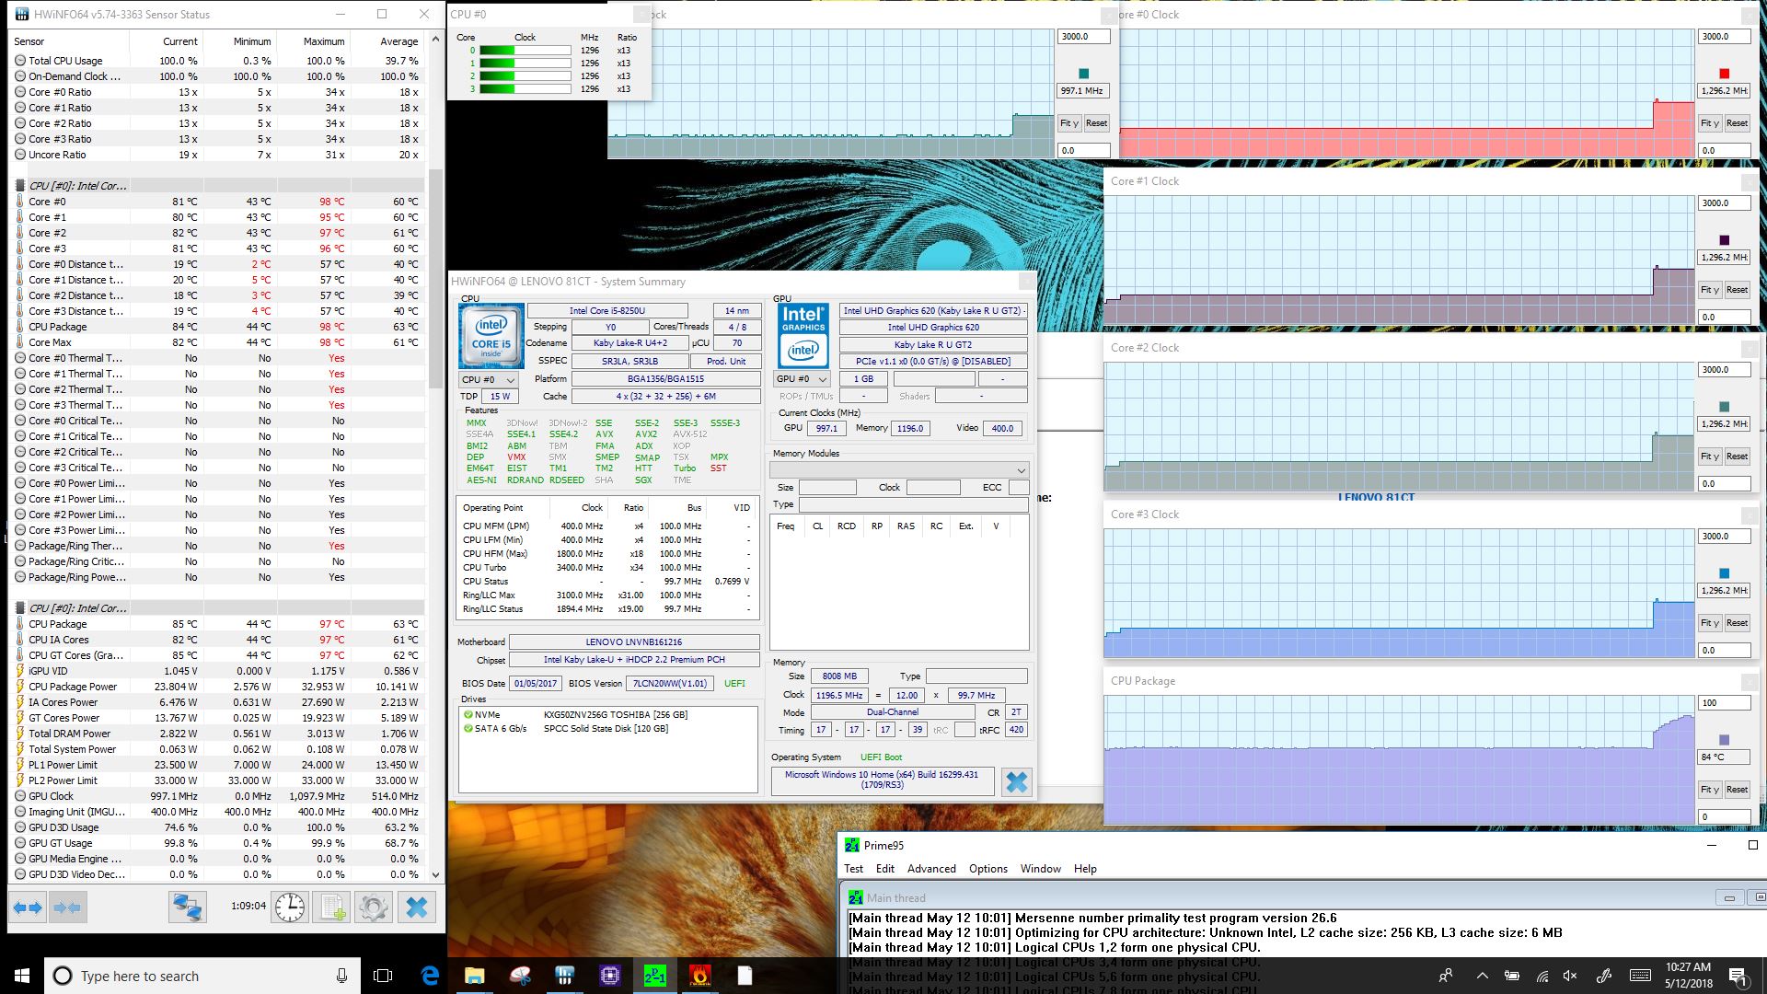The width and height of the screenshot is (1767, 994).
Task: Open Prime95 Edit menu
Action: tap(885, 869)
